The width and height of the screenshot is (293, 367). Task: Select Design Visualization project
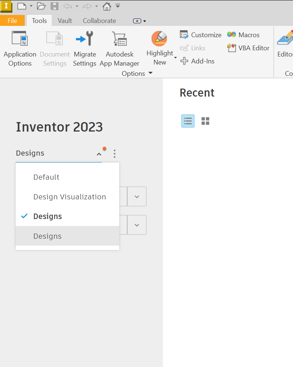[67, 197]
